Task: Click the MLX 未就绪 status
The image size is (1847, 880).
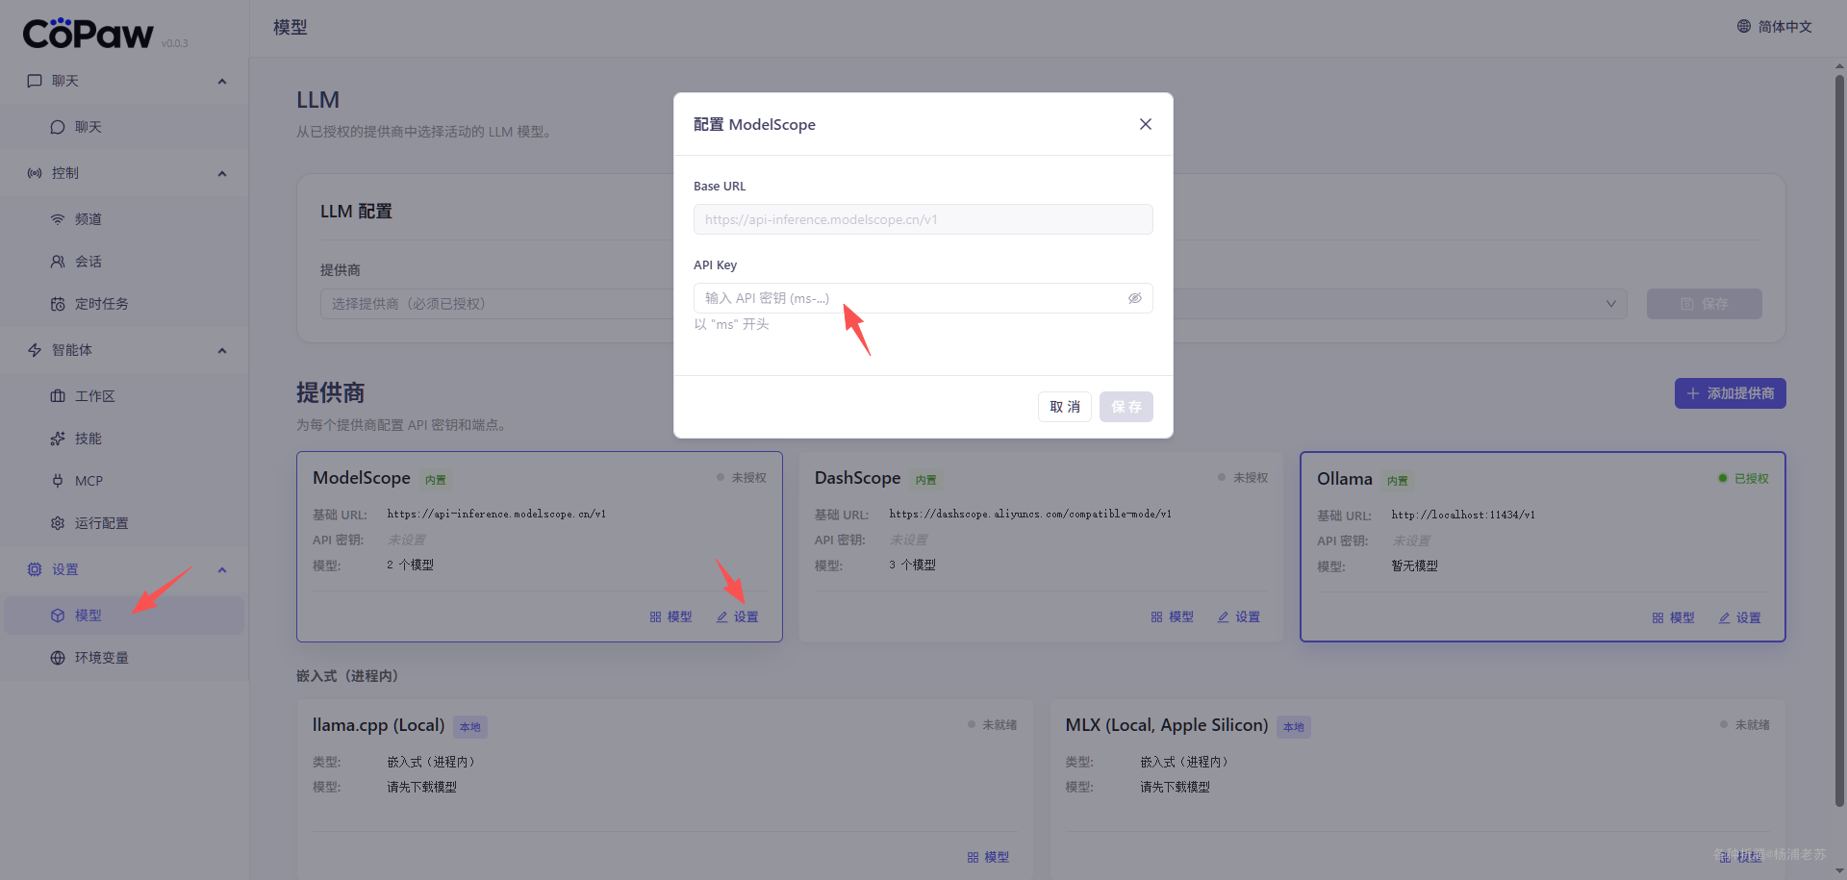Action: pyautogui.click(x=1746, y=724)
